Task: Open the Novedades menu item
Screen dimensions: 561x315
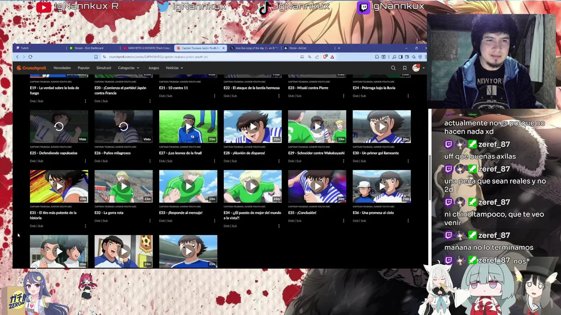Action: 62,68
